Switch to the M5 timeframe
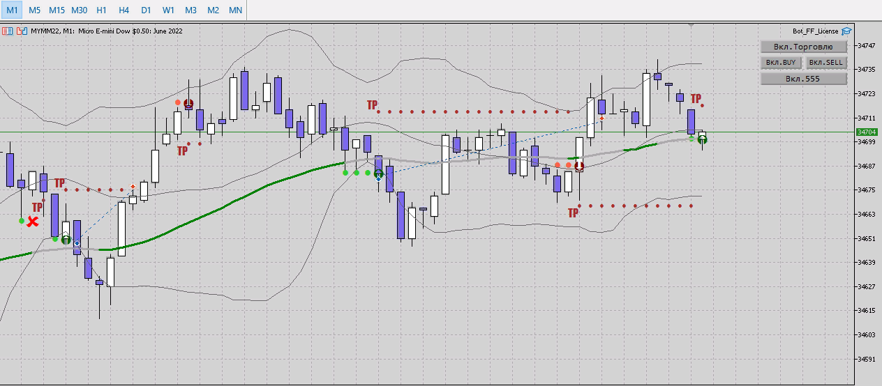This screenshot has width=882, height=386. click(x=34, y=10)
